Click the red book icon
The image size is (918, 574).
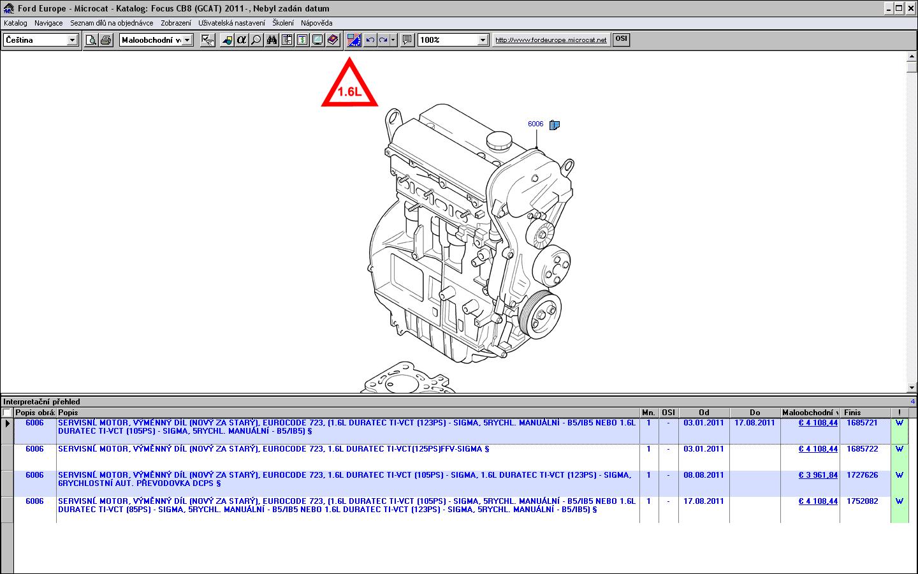[x=333, y=40]
